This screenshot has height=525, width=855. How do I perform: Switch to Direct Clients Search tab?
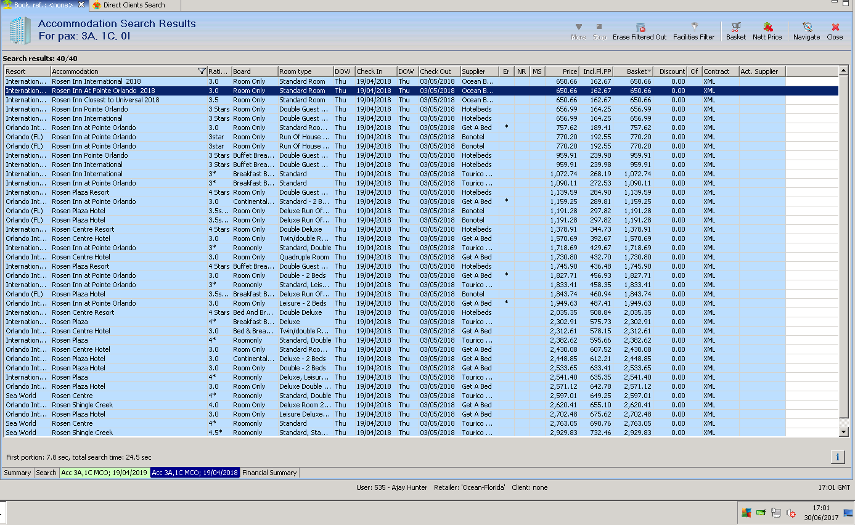click(134, 5)
